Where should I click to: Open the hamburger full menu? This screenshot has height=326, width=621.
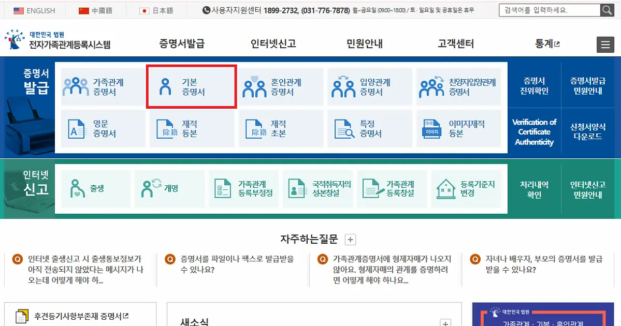pyautogui.click(x=605, y=45)
